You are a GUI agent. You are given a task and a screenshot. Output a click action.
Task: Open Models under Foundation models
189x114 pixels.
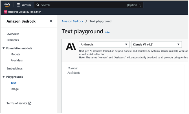[x=15, y=54]
